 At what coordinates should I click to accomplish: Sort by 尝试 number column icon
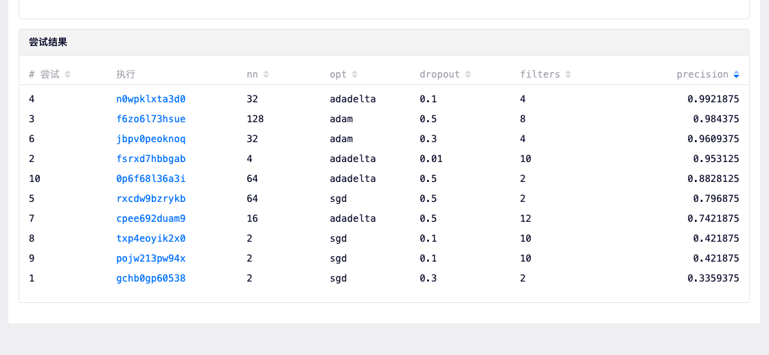(x=67, y=74)
